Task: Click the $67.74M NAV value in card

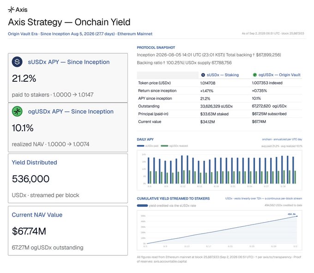Action: (29, 231)
